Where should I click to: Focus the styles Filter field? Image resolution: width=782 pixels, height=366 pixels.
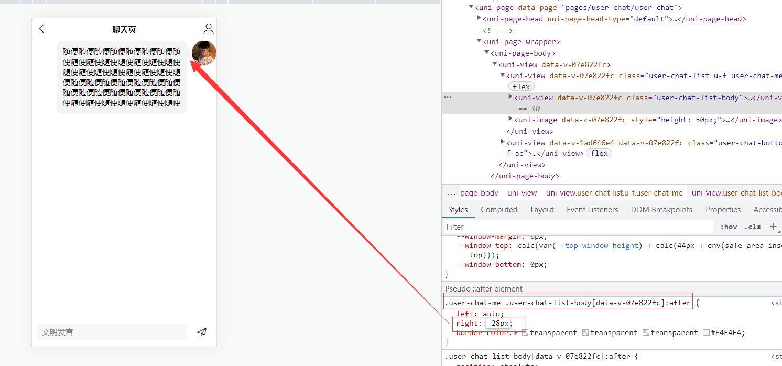(x=579, y=227)
